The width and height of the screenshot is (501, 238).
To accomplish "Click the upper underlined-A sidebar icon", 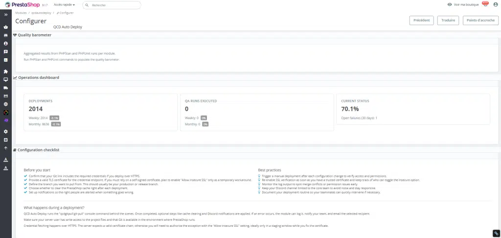I will pos(6,160).
